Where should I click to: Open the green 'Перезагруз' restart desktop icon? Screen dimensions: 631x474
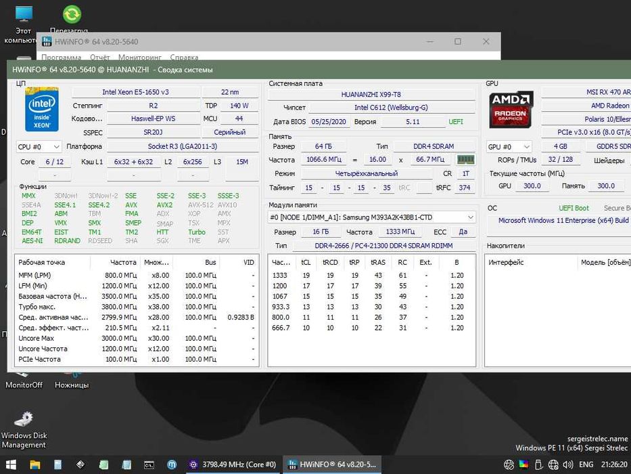[72, 18]
